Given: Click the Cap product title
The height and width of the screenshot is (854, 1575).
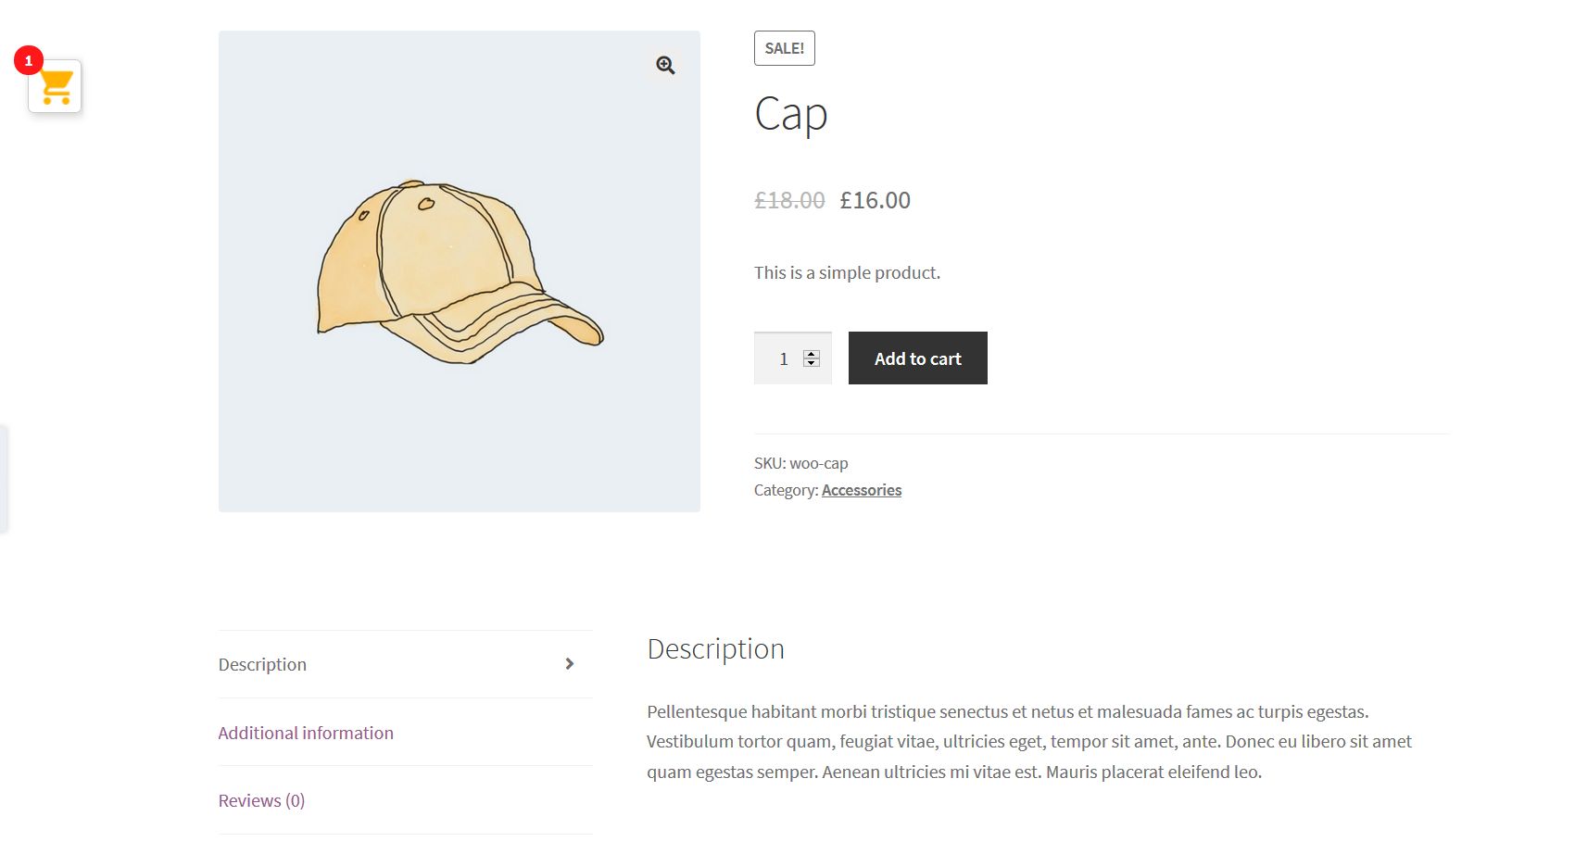Looking at the screenshot, I should pyautogui.click(x=791, y=115).
